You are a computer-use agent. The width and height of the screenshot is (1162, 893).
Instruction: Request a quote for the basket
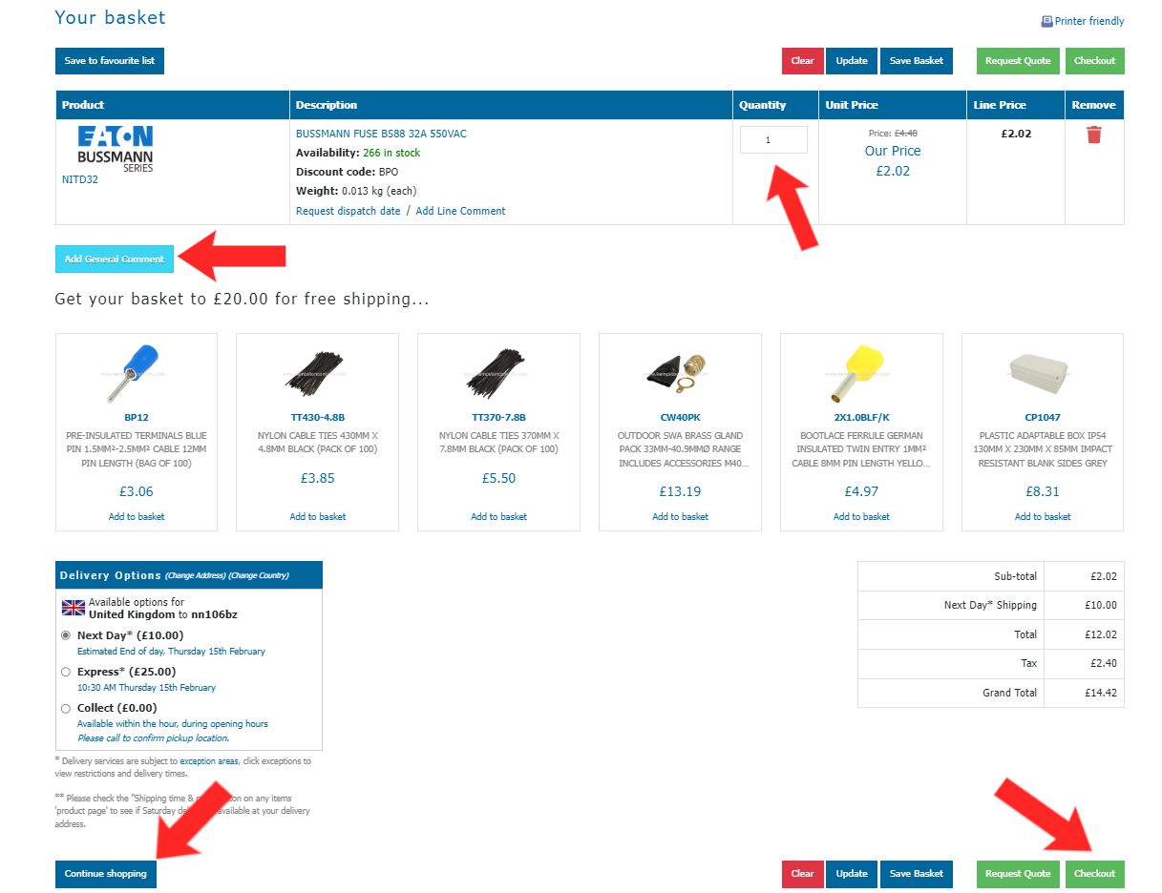click(x=1017, y=60)
